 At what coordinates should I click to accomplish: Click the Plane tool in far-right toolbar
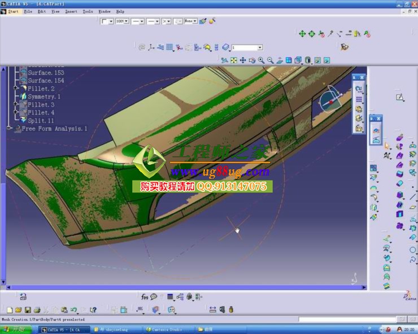413,207
